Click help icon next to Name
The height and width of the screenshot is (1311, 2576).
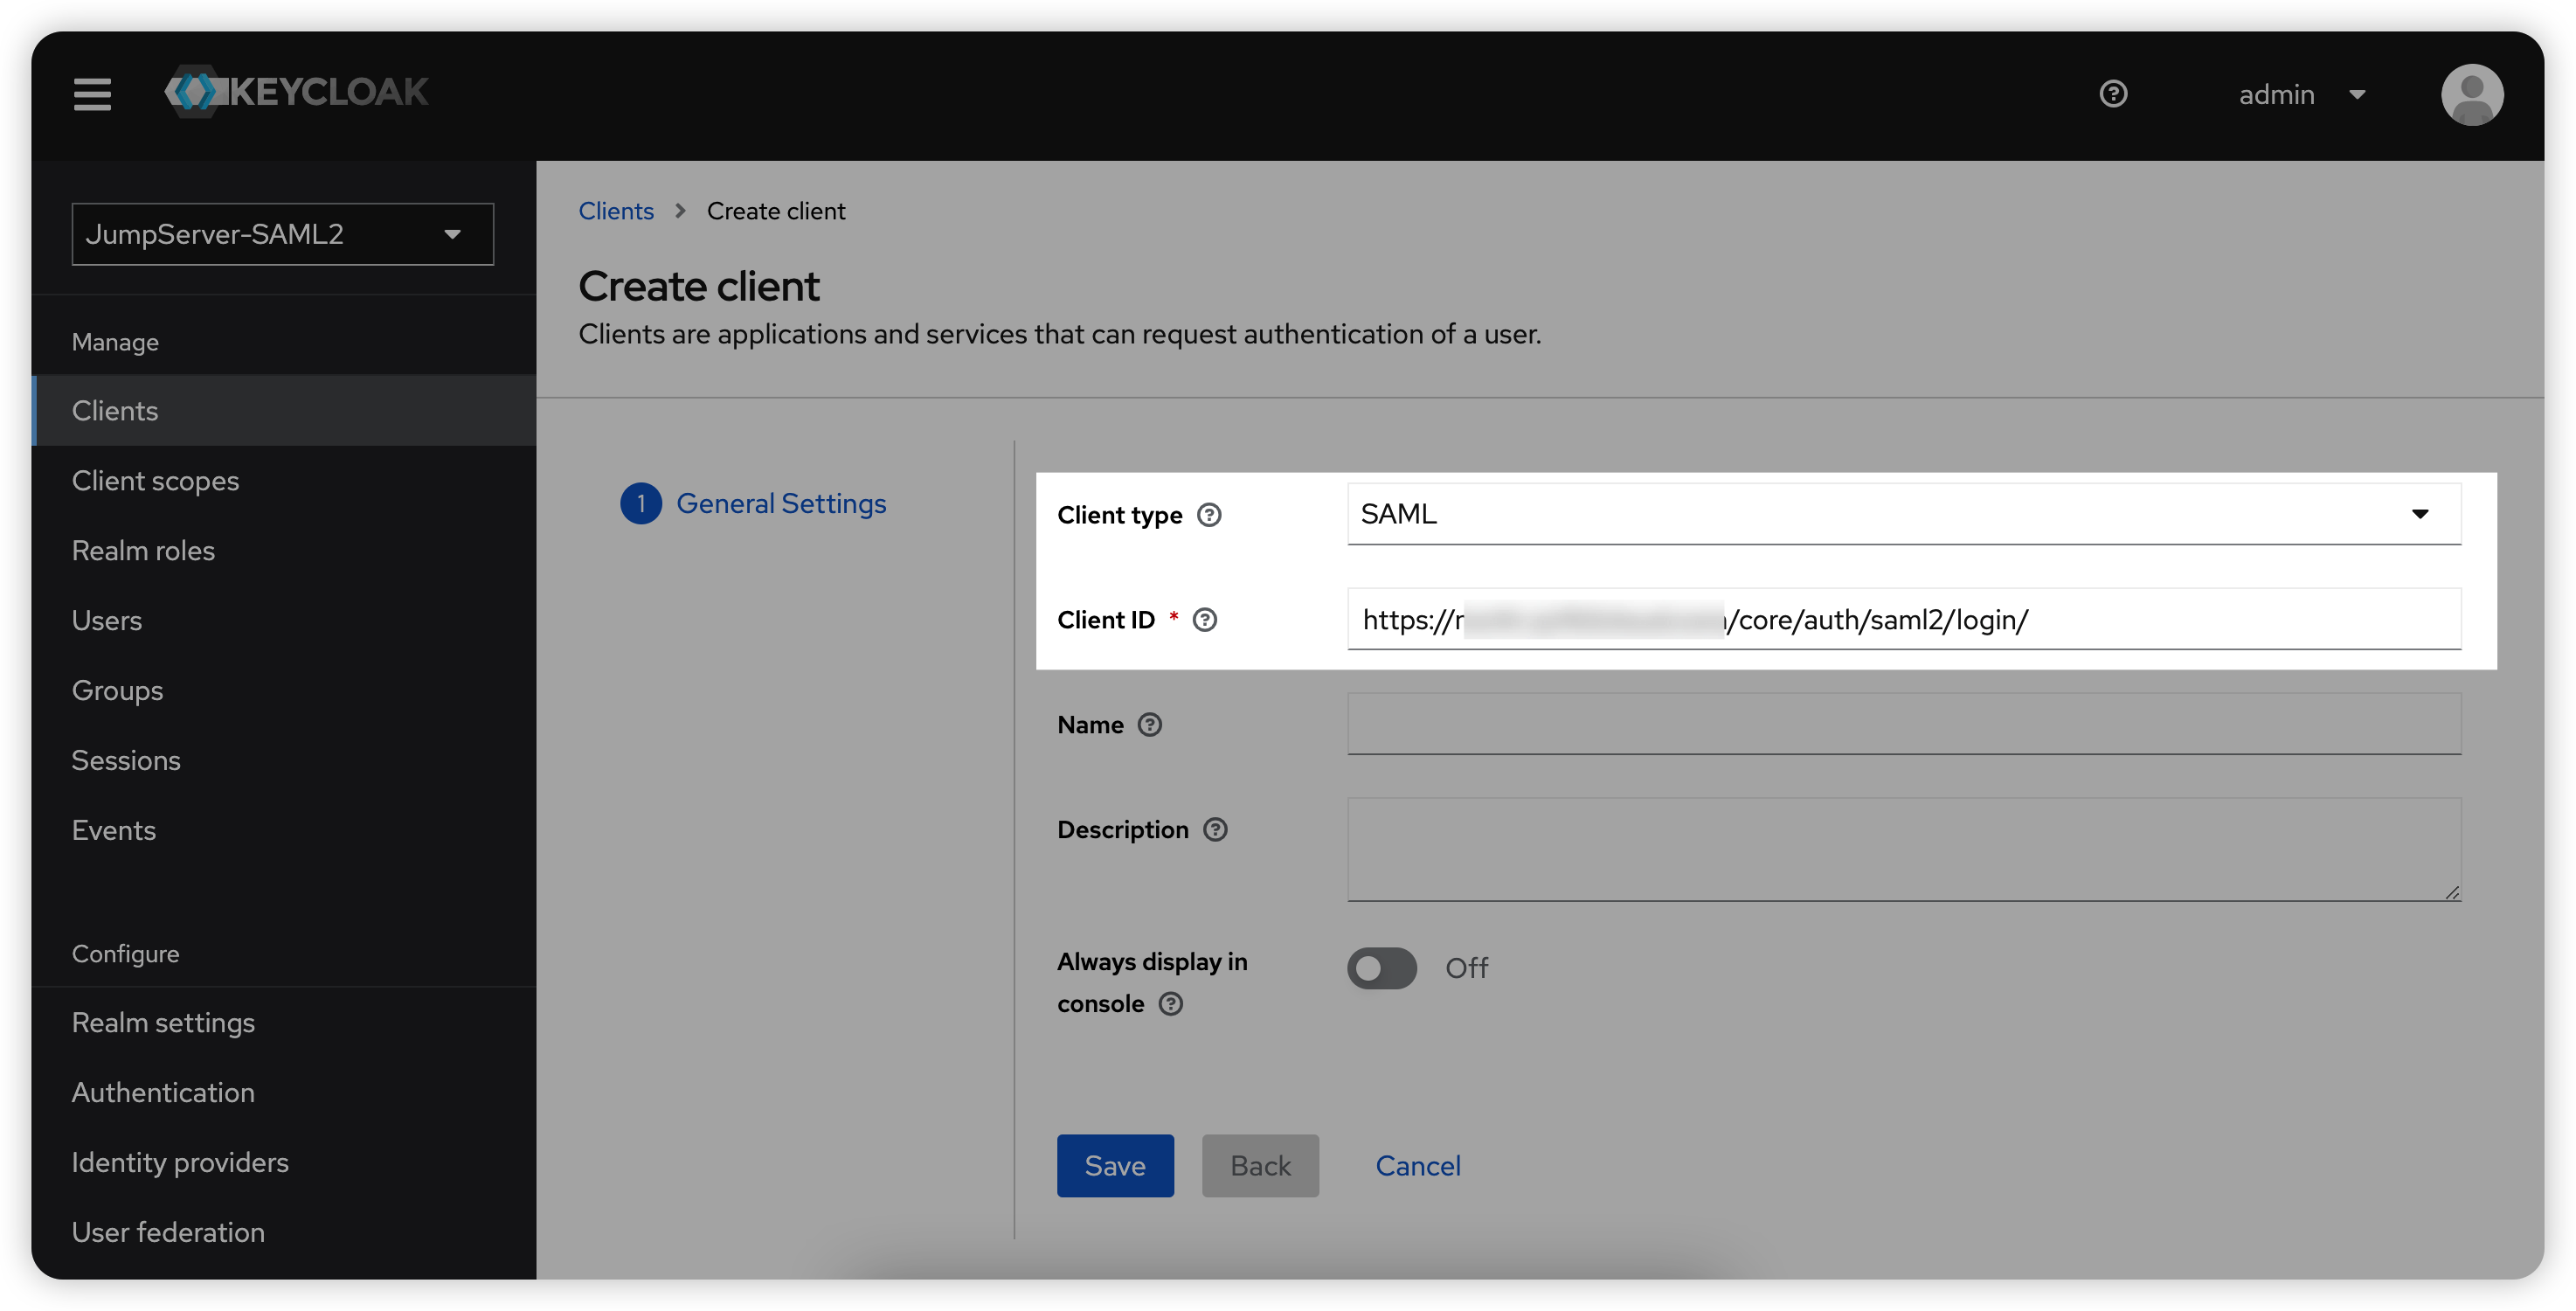click(x=1150, y=725)
